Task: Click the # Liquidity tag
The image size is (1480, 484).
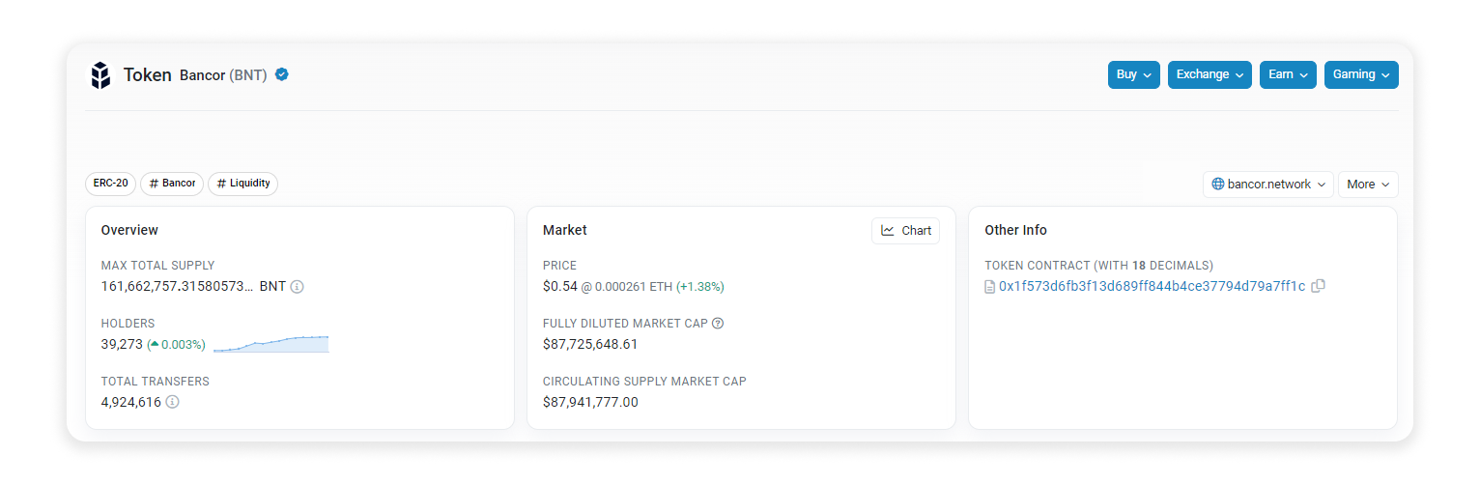Action: (242, 184)
